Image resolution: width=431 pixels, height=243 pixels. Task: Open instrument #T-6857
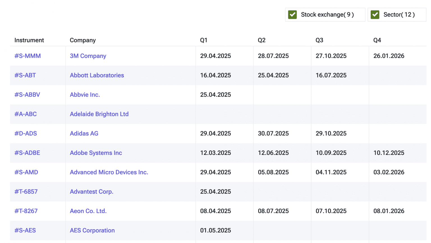pyautogui.click(x=26, y=191)
